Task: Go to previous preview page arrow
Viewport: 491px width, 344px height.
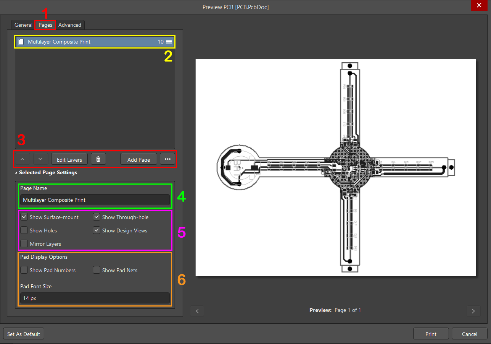Action: tap(197, 311)
